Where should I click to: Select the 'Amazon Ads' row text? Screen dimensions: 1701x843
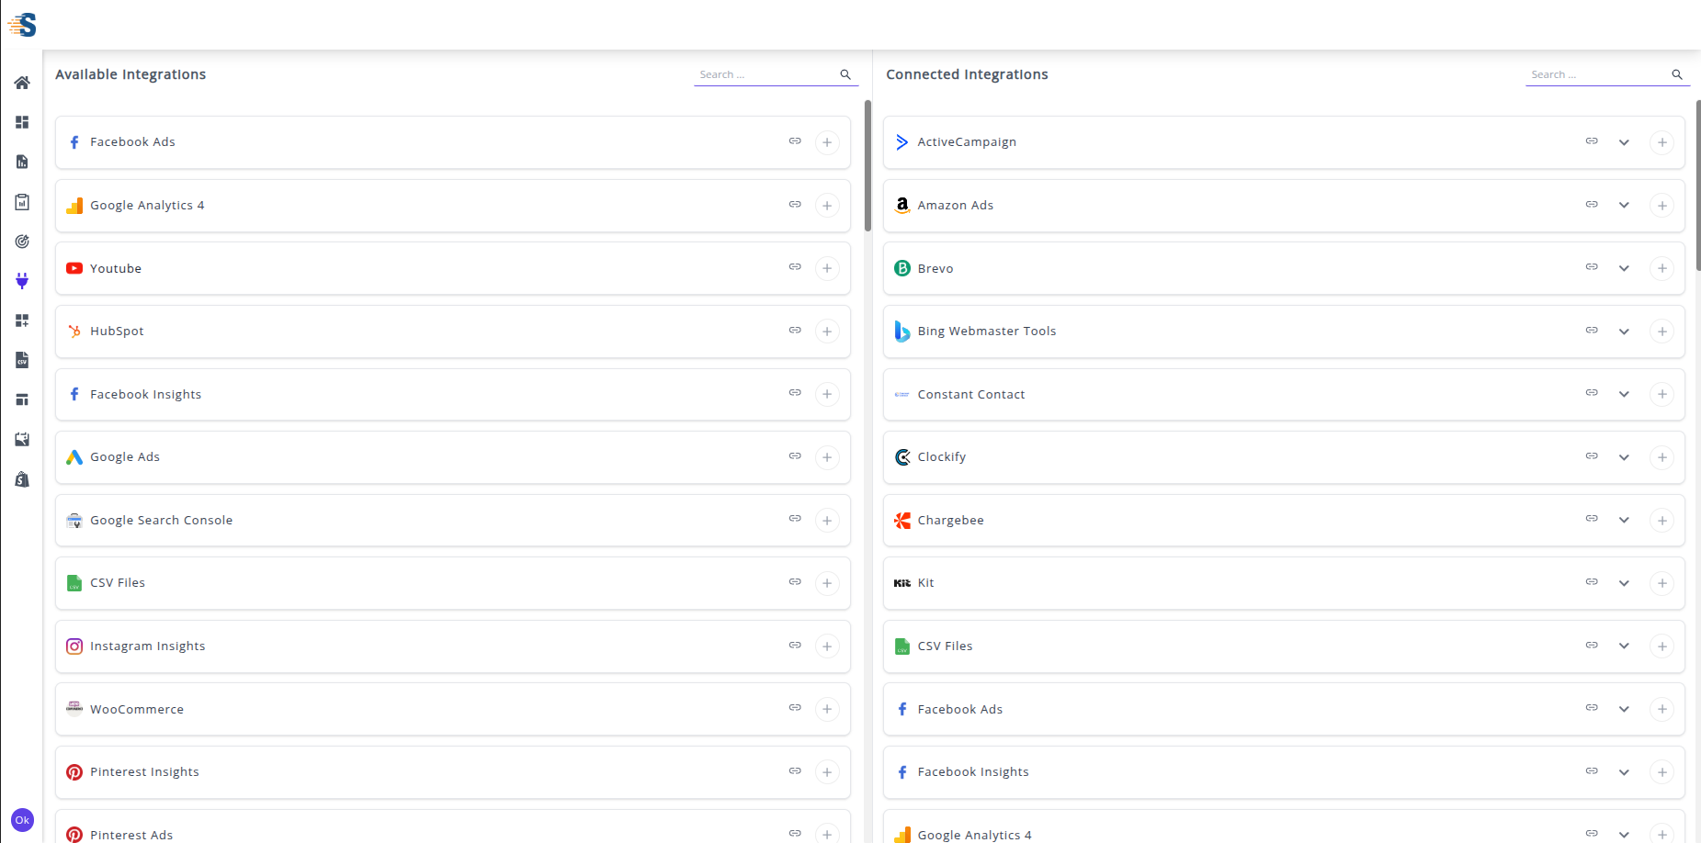click(x=956, y=206)
